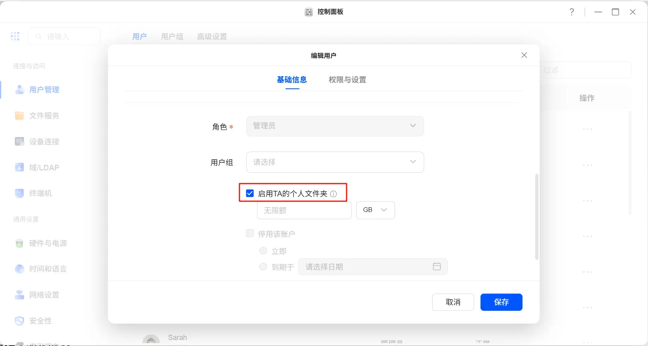Click the info icon beside 启用TA的个人文件夹
The width and height of the screenshot is (648, 346).
pyautogui.click(x=333, y=194)
